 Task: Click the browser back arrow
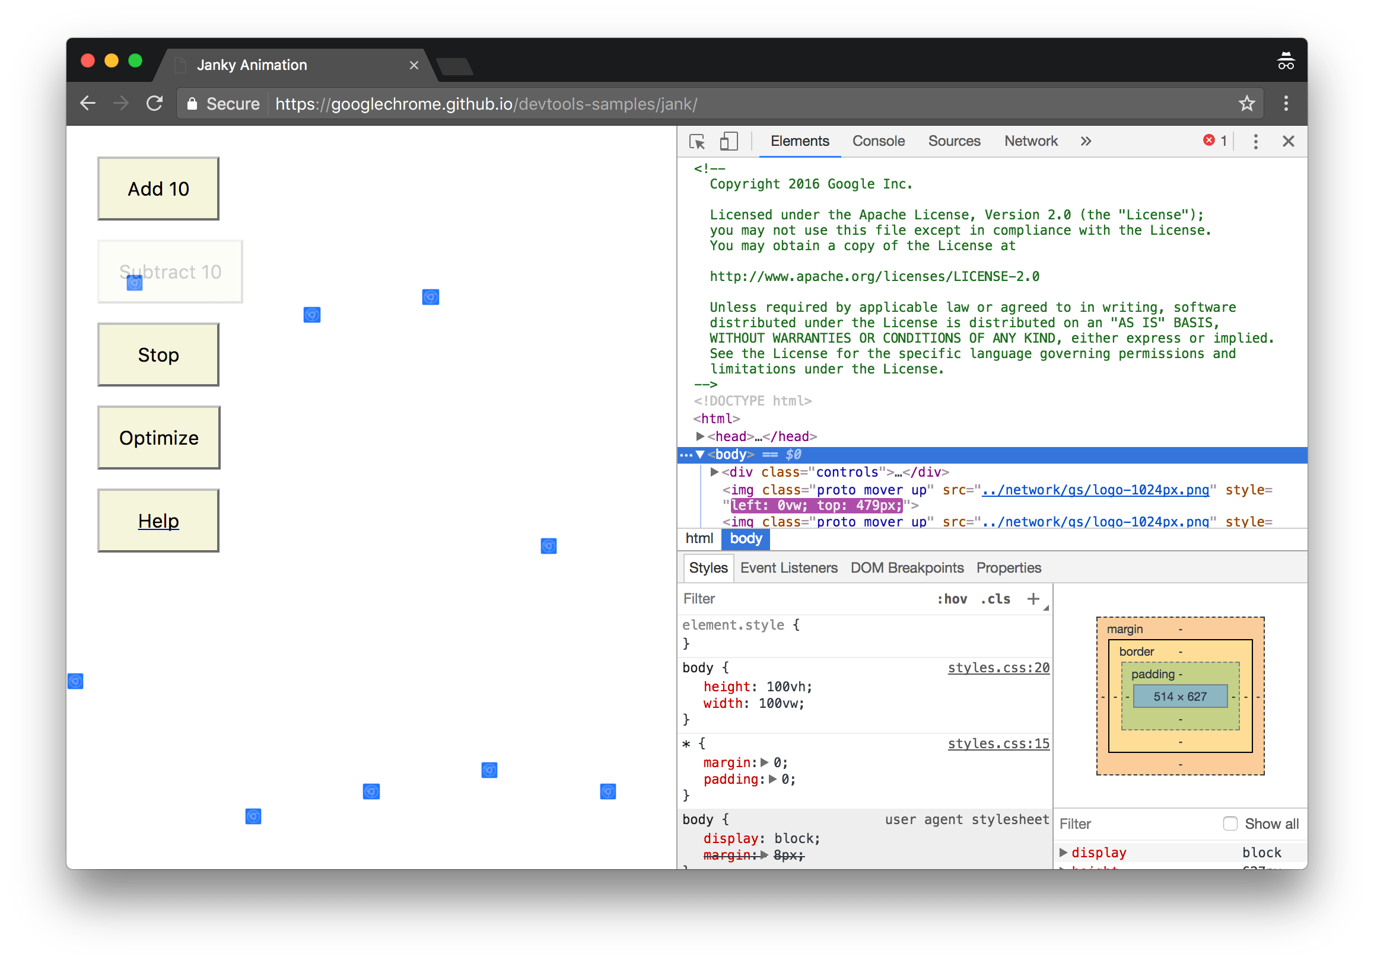pyautogui.click(x=88, y=104)
